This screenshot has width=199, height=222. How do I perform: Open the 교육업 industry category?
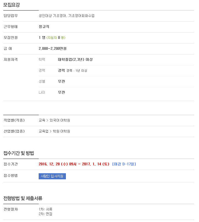pyautogui.click(x=44, y=131)
